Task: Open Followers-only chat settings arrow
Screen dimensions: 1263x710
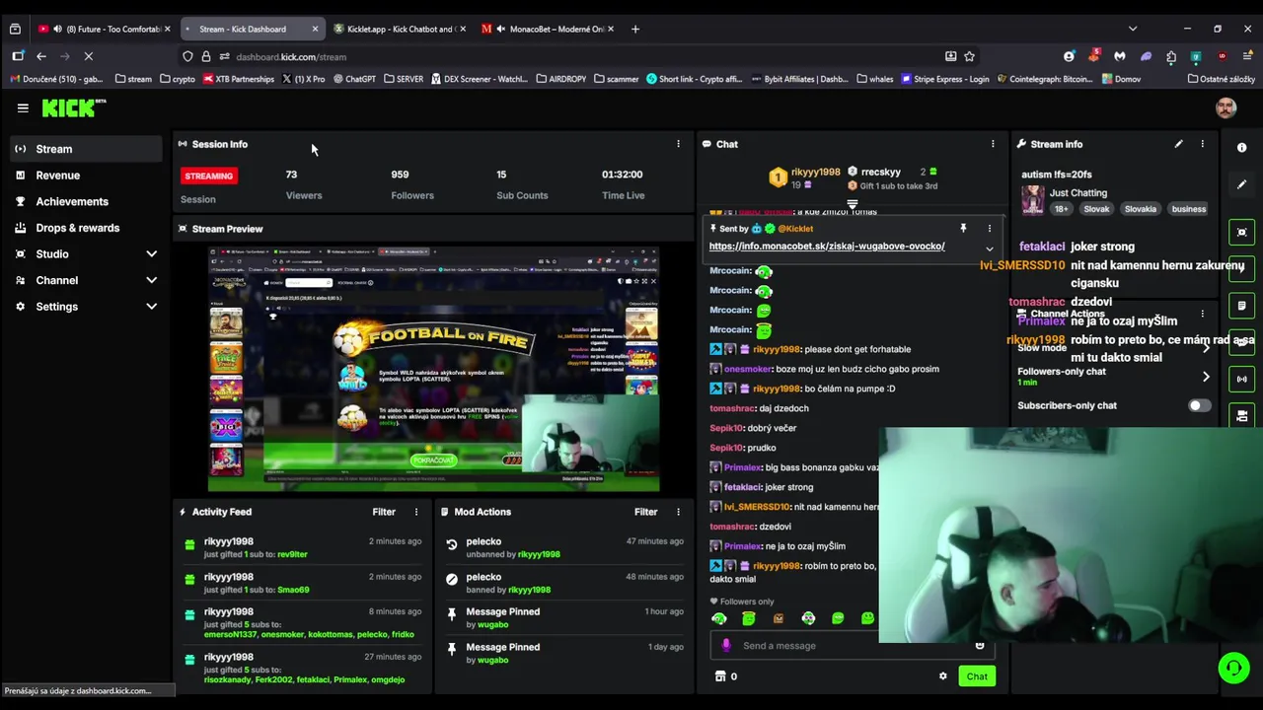Action: pyautogui.click(x=1206, y=377)
